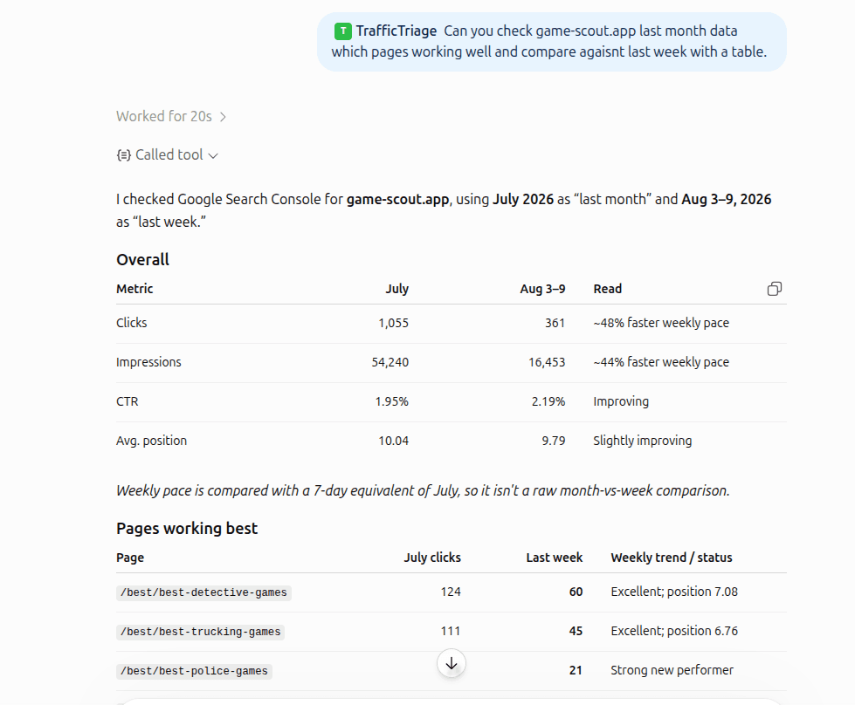Select /best/best-police-games page path
This screenshot has height=705, width=855.
[x=194, y=671]
